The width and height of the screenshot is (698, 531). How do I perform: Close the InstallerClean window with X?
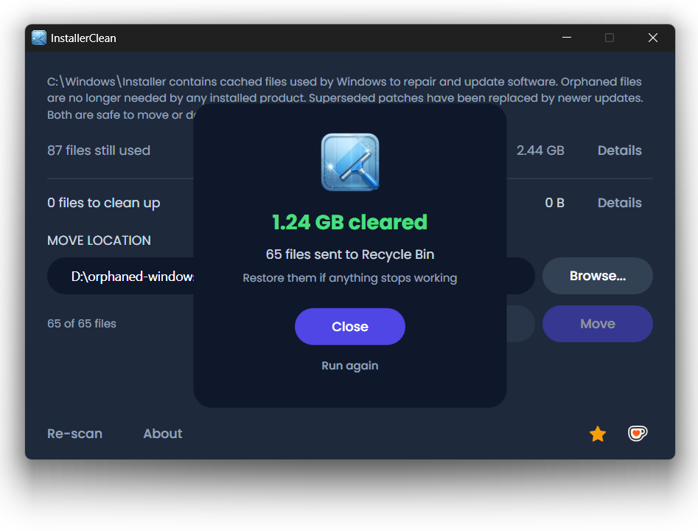(652, 38)
